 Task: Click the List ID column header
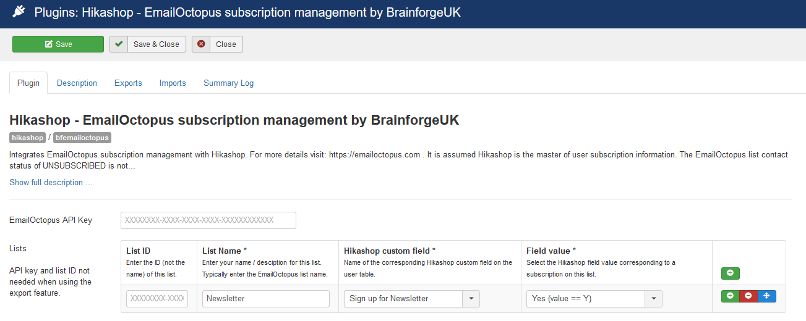[138, 251]
